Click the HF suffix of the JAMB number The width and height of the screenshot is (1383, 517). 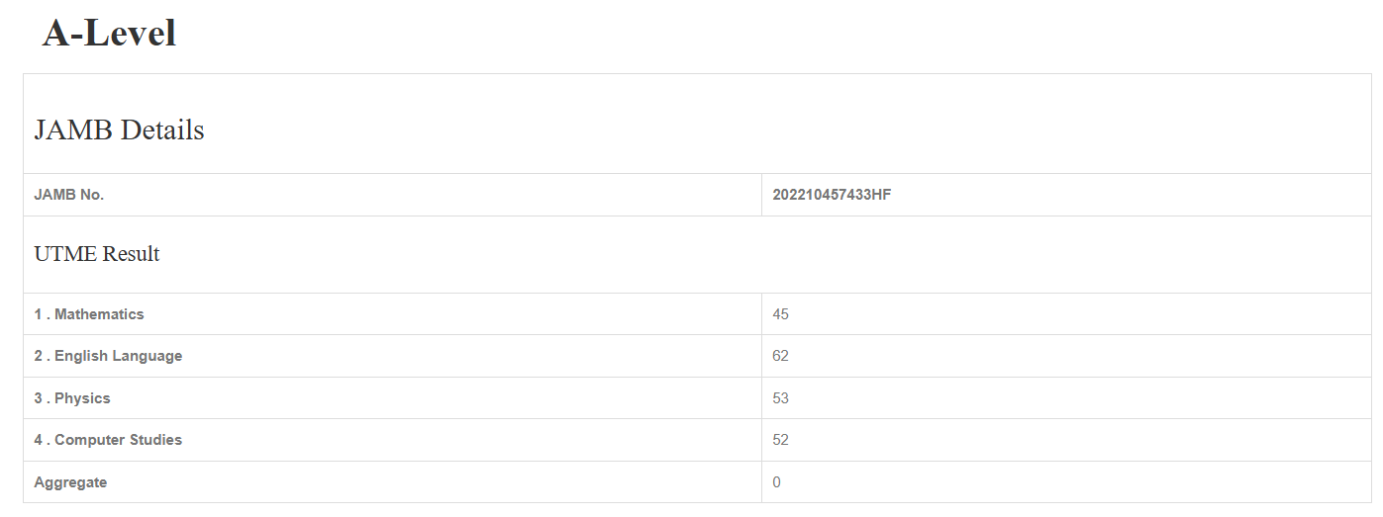(881, 195)
